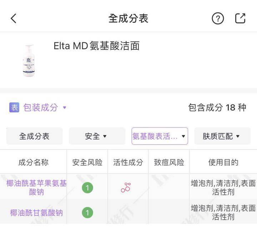The height and width of the screenshot is (235, 257).
Task: Tap the back arrow icon
Action: point(14,19)
